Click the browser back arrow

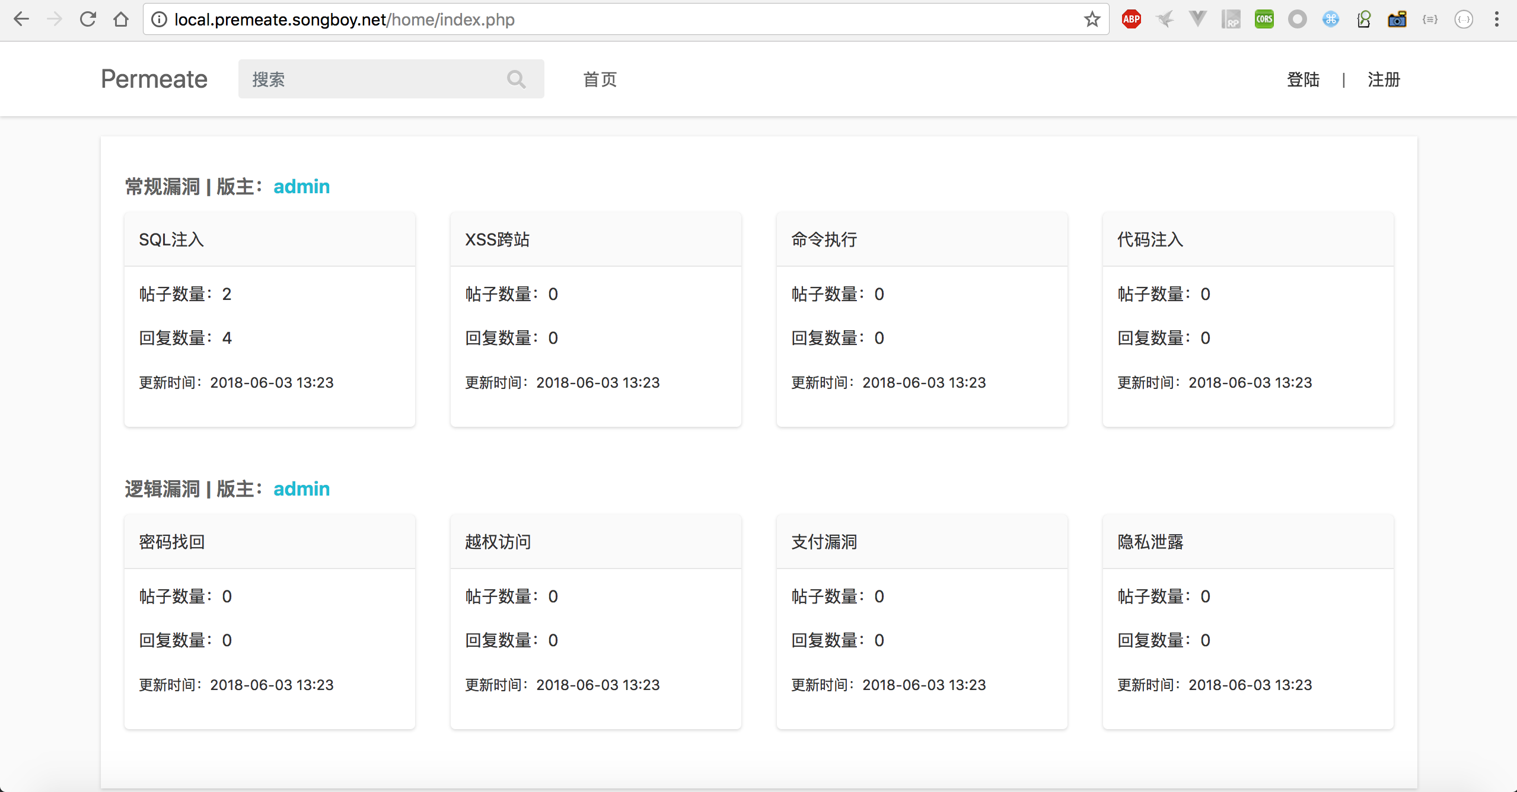(x=21, y=20)
